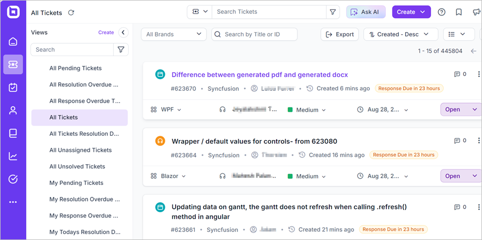The image size is (482, 240).
Task: Select All Unsolved Tickets view
Action: point(80,166)
